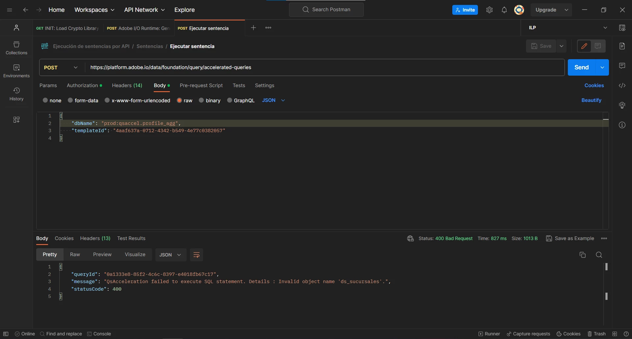Select the GraphQL body type
The width and height of the screenshot is (632, 339).
click(241, 100)
